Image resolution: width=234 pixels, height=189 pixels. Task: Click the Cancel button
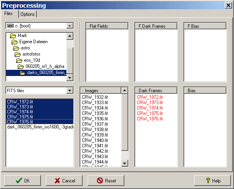pyautogui.click(x=64, y=181)
